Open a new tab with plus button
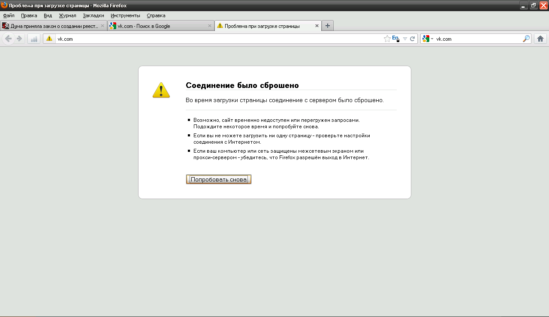 328,26
